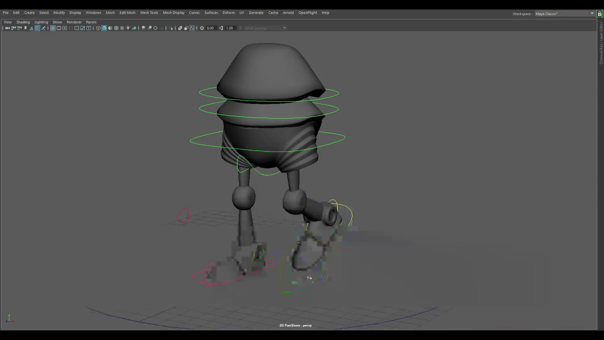This screenshot has width=604, height=340.
Task: Click the workspace lock icon
Action: pyautogui.click(x=600, y=14)
